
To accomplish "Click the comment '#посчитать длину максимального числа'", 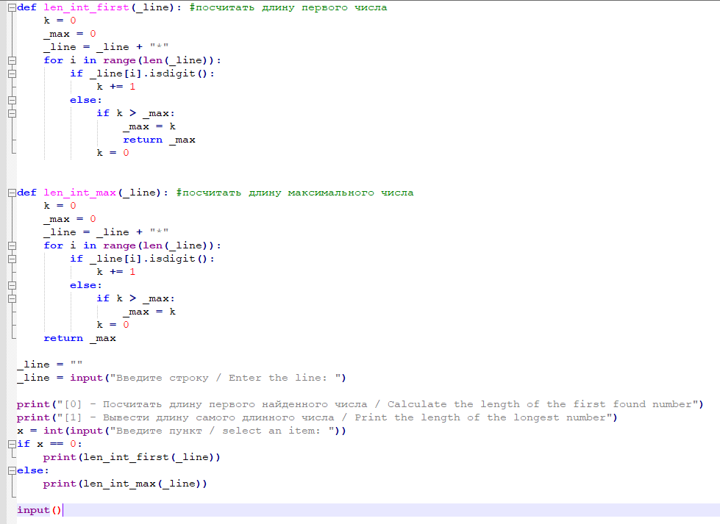I will coord(295,193).
